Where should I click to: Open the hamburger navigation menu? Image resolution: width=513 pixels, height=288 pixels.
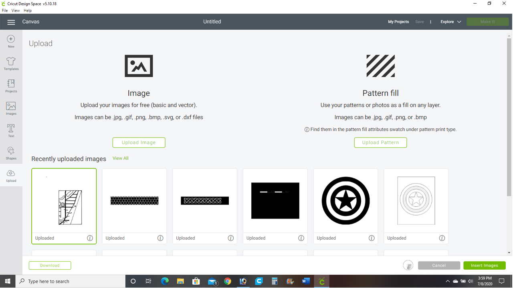[x=11, y=22]
